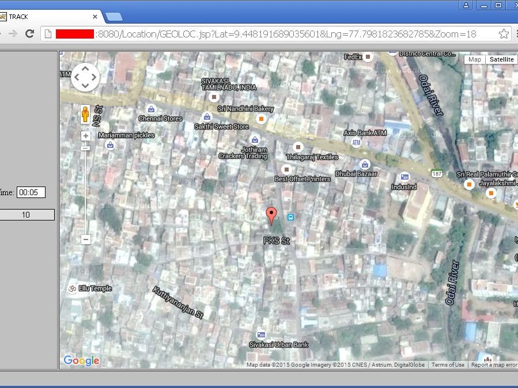Click the FedEx location icon
The image size is (518, 388).
point(367,56)
